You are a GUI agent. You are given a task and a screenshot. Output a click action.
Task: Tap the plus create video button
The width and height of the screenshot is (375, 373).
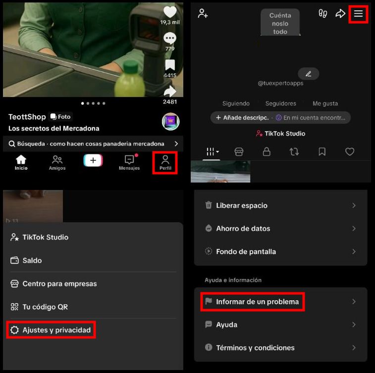coord(93,160)
